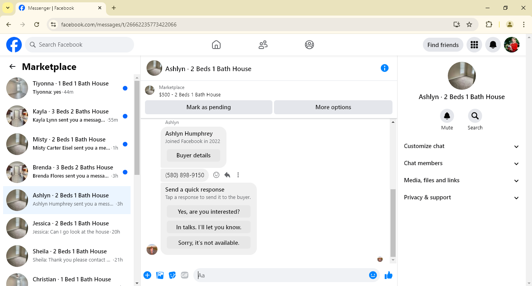Image resolution: width=532 pixels, height=286 pixels.
Task: Click the '$500 - 2 Beds 1 Bath House' listing text
Action: pyautogui.click(x=190, y=94)
